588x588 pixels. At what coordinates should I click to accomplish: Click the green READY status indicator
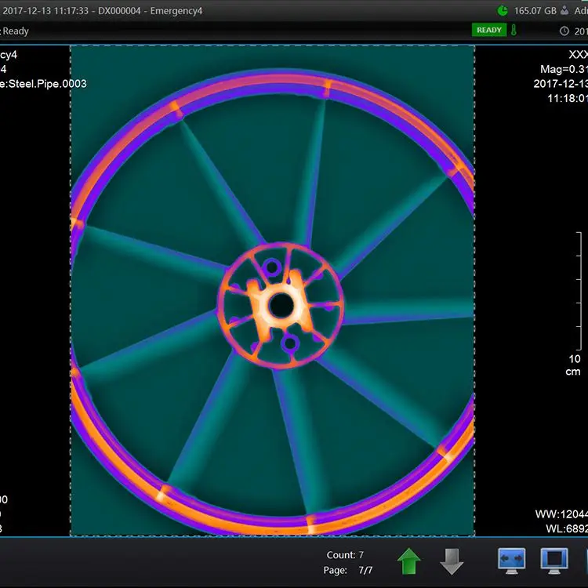(489, 31)
